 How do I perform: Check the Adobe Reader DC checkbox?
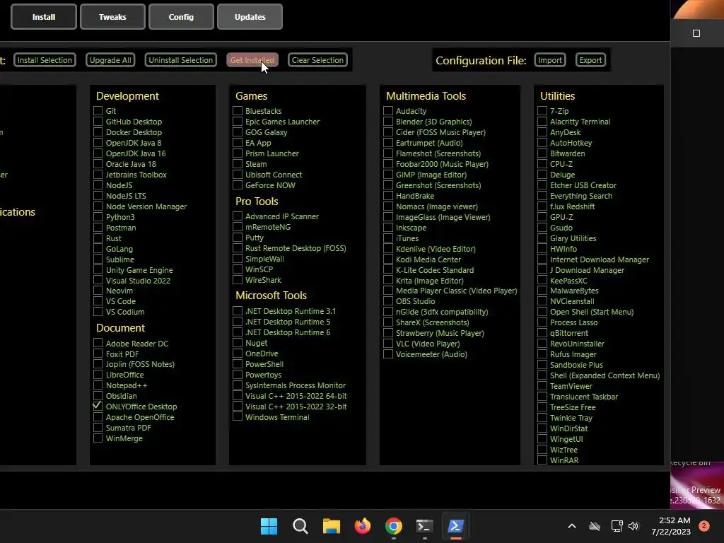point(98,343)
